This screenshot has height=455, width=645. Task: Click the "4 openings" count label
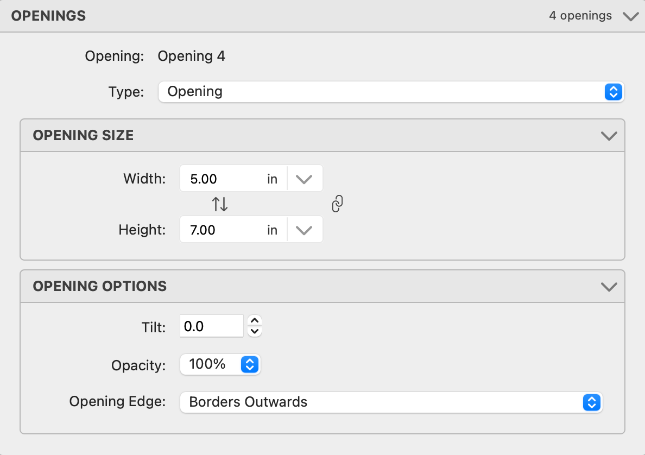[580, 16]
